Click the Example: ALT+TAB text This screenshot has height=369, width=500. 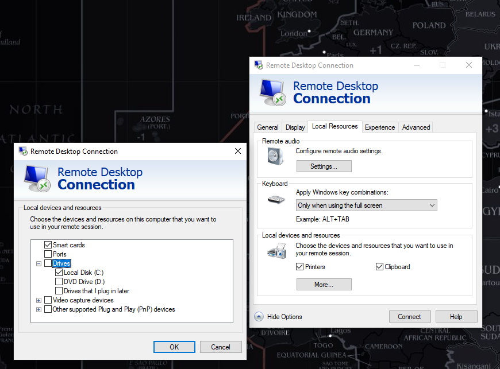coord(322,219)
